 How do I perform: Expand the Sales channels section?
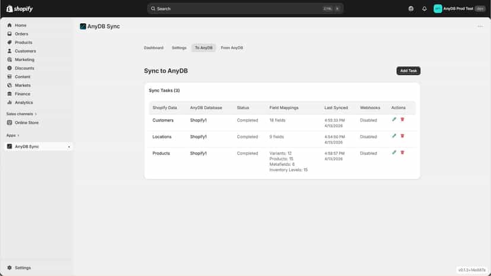[x=21, y=114]
